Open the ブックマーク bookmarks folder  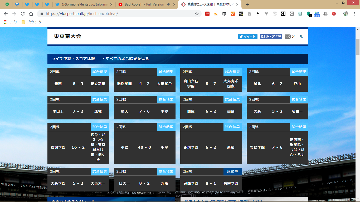click(31, 22)
